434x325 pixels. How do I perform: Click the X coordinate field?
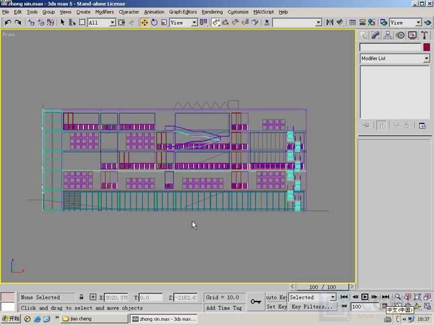pyautogui.click(x=116, y=298)
